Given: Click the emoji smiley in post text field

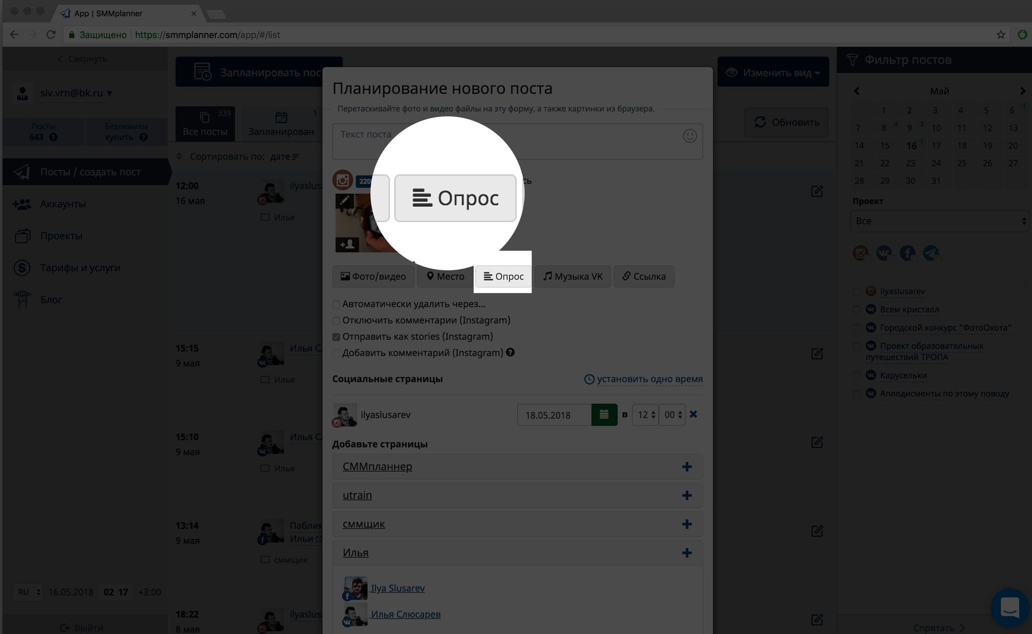Looking at the screenshot, I should [x=690, y=136].
